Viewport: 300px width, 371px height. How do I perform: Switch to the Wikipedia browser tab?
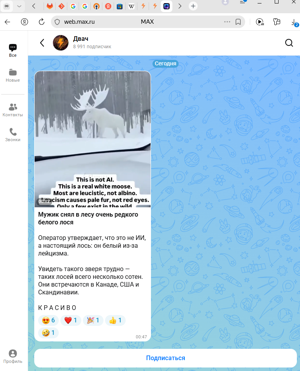pos(132,6)
